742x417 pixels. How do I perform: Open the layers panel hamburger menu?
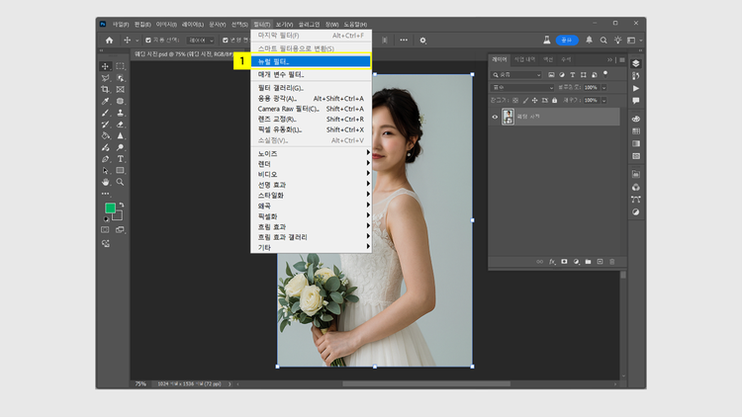click(622, 60)
